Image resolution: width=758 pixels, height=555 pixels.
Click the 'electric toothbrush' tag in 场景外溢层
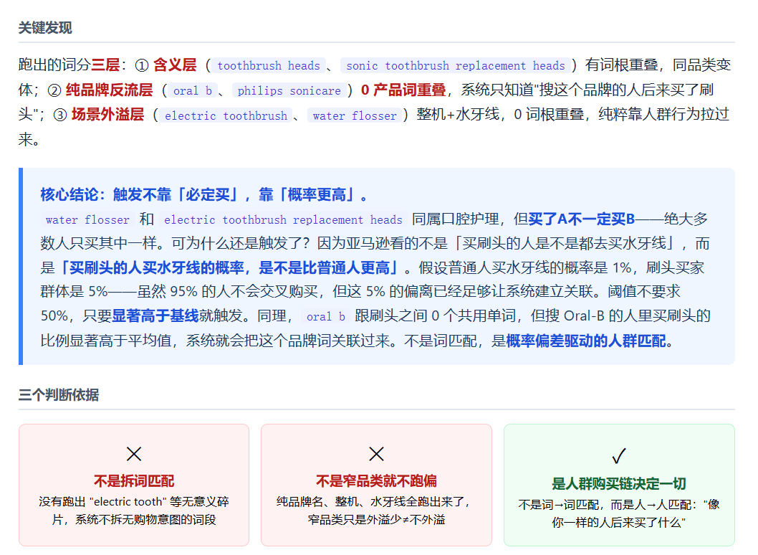[x=226, y=115]
